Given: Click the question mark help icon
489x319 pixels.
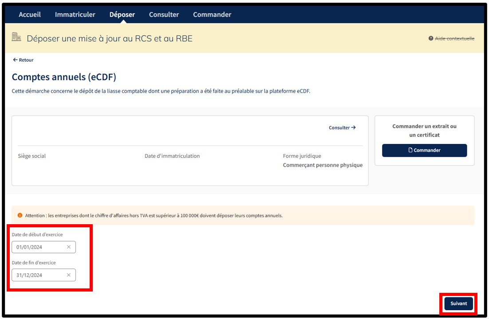Looking at the screenshot, I should [x=430, y=39].
